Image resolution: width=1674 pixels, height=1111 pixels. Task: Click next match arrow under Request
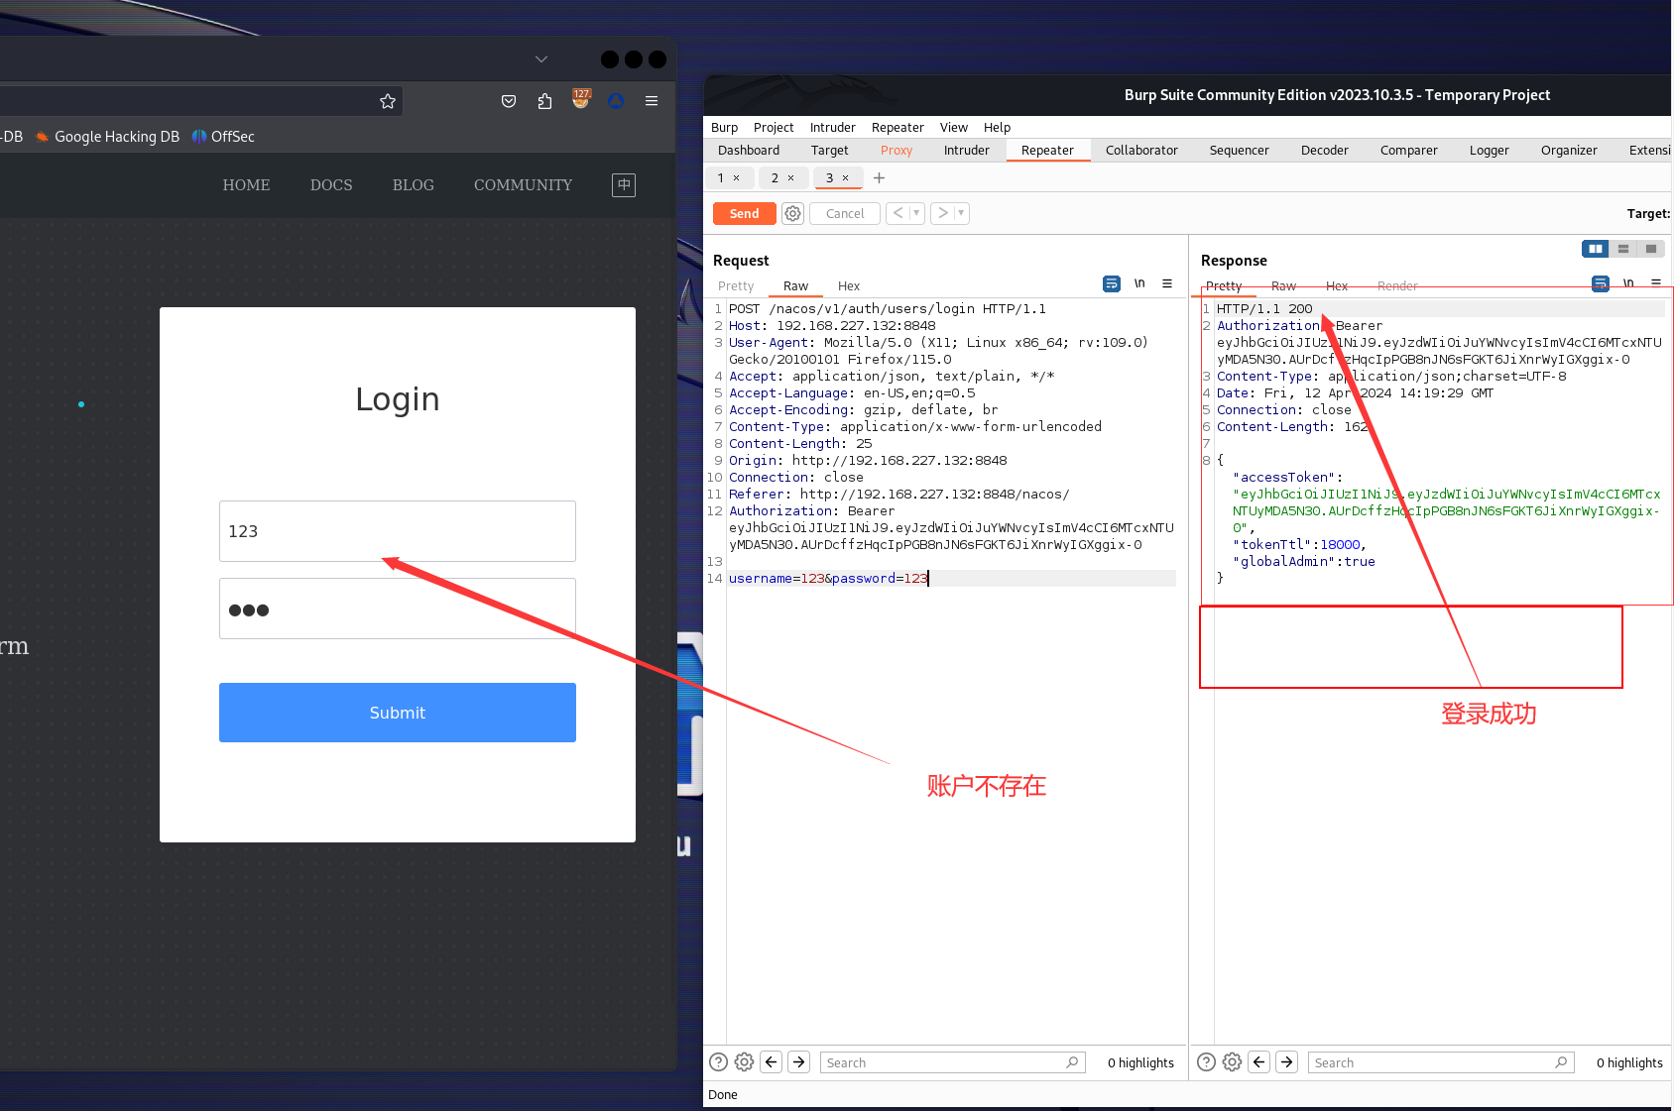click(799, 1062)
